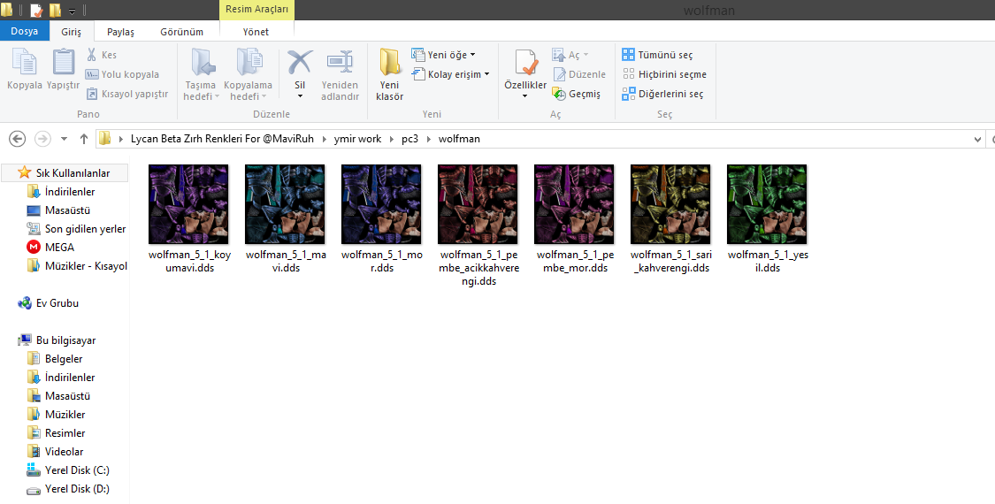This screenshot has height=504, width=995.
Task: Open Yerel Disk (C:) drive
Action: point(77,470)
